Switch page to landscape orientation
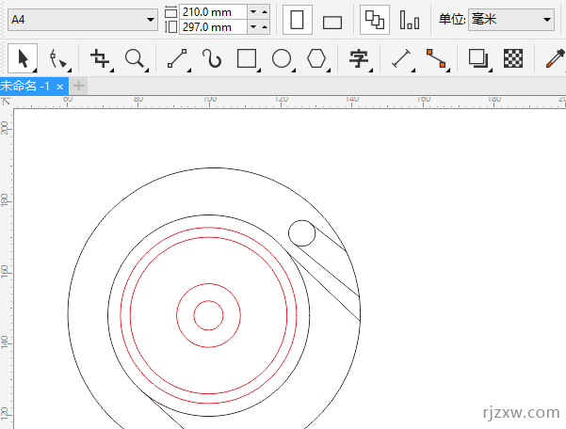Image resolution: width=566 pixels, height=429 pixels. (332, 21)
